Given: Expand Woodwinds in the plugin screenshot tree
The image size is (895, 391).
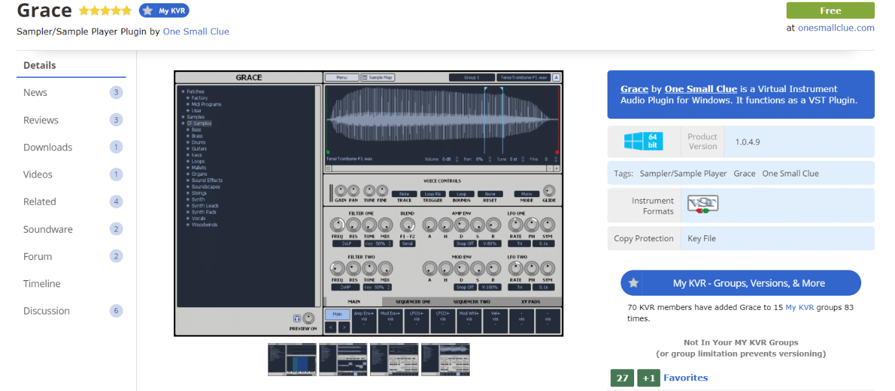Looking at the screenshot, I should (x=202, y=225).
